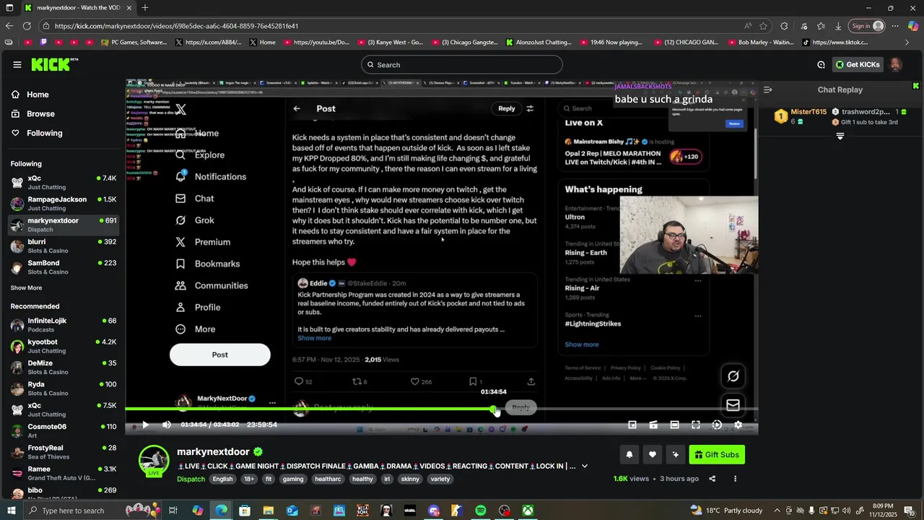
Task: Open the TikTok bookmark
Action: pyautogui.click(x=835, y=43)
